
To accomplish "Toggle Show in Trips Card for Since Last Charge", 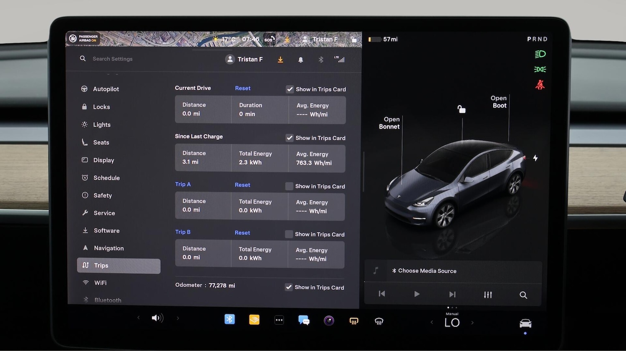I will 289,138.
